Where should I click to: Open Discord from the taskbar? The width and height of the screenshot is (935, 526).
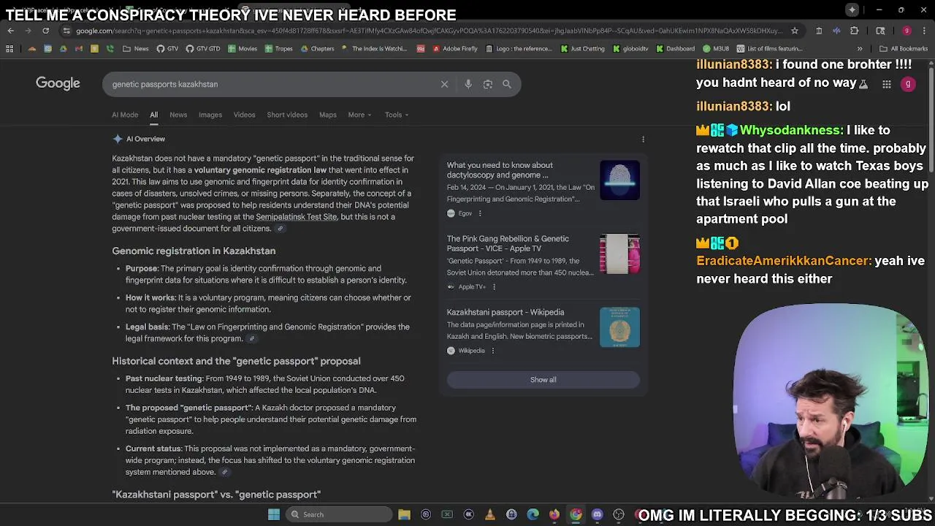(597, 514)
